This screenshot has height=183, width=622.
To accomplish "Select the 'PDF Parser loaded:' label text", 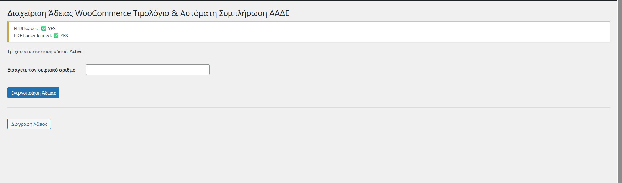I will [33, 36].
